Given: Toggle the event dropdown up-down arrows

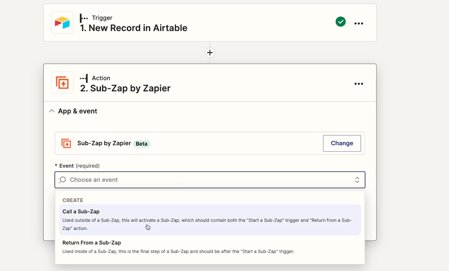Looking at the screenshot, I should (357, 180).
